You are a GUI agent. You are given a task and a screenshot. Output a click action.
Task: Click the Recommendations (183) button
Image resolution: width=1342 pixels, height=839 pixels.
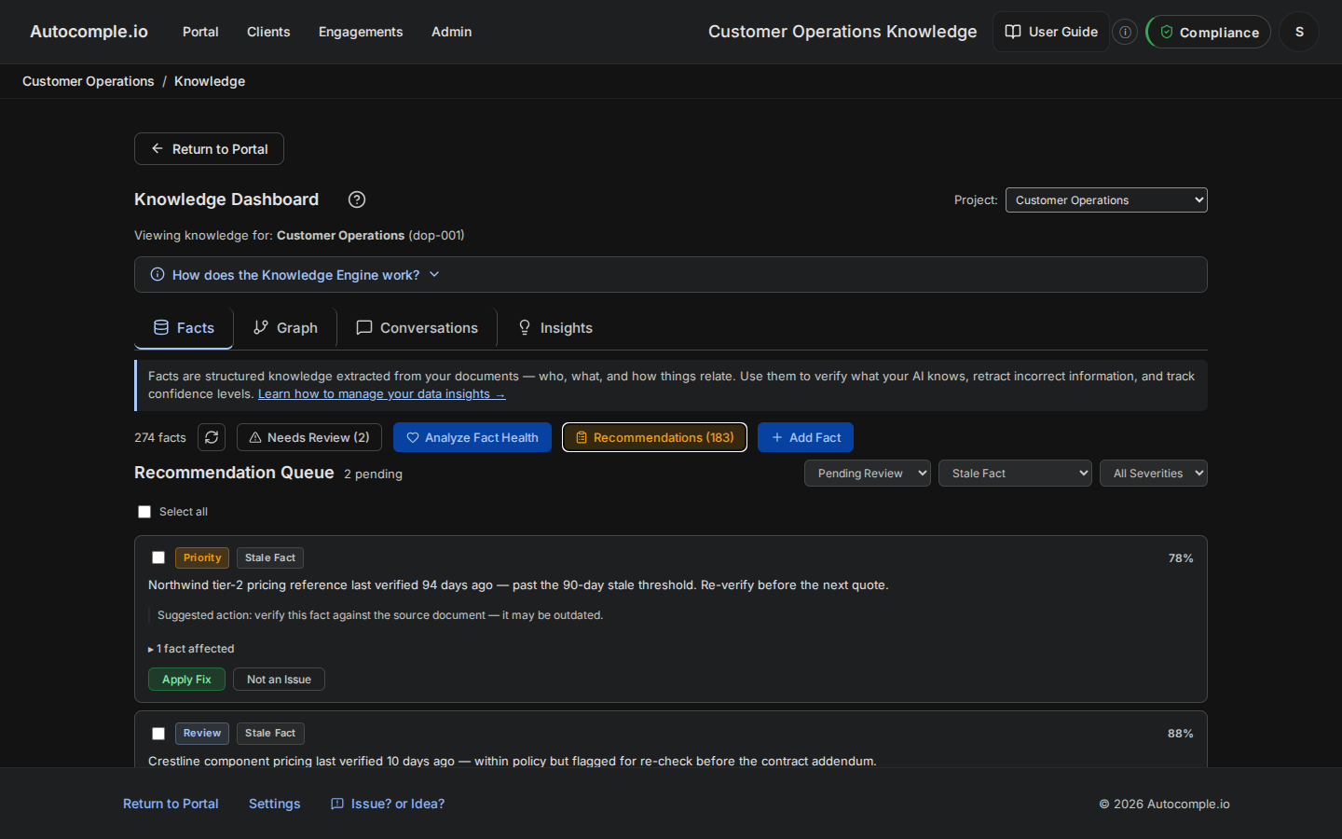pos(654,437)
